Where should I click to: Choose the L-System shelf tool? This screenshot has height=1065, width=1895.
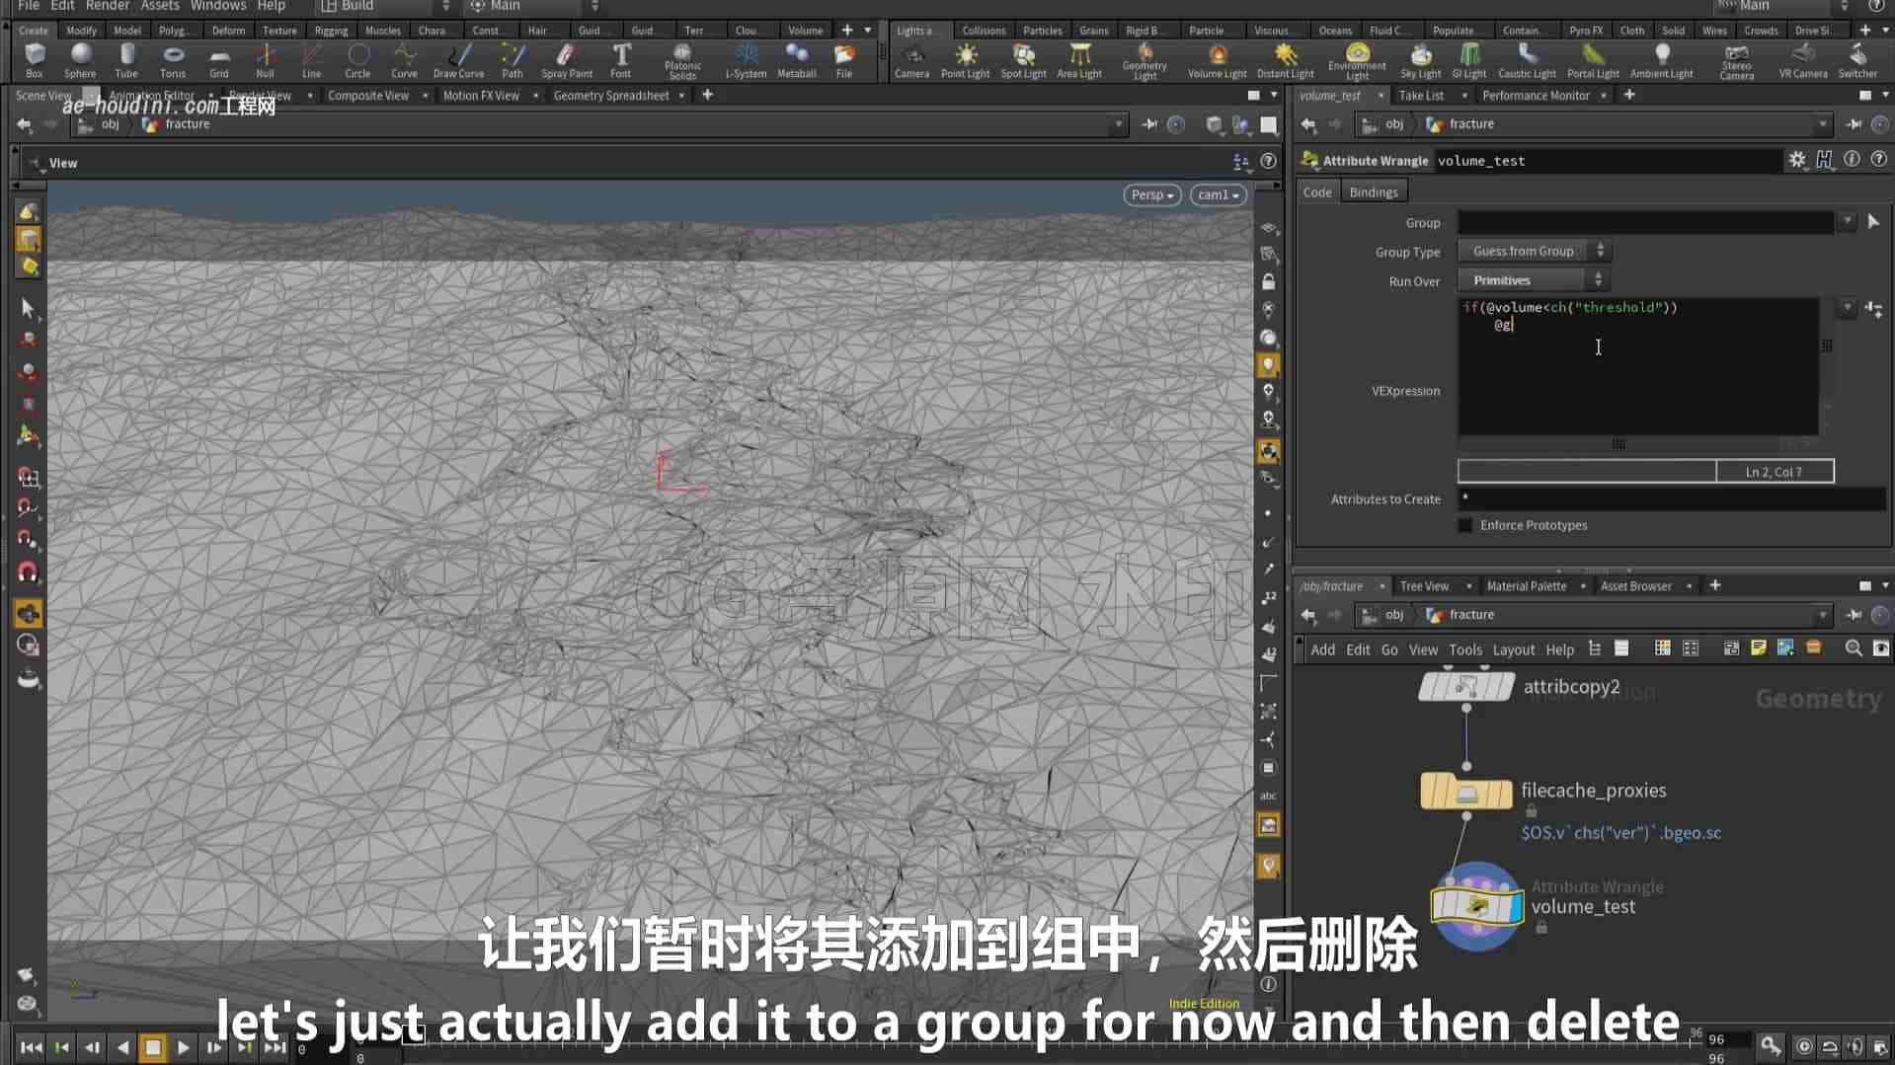[746, 60]
